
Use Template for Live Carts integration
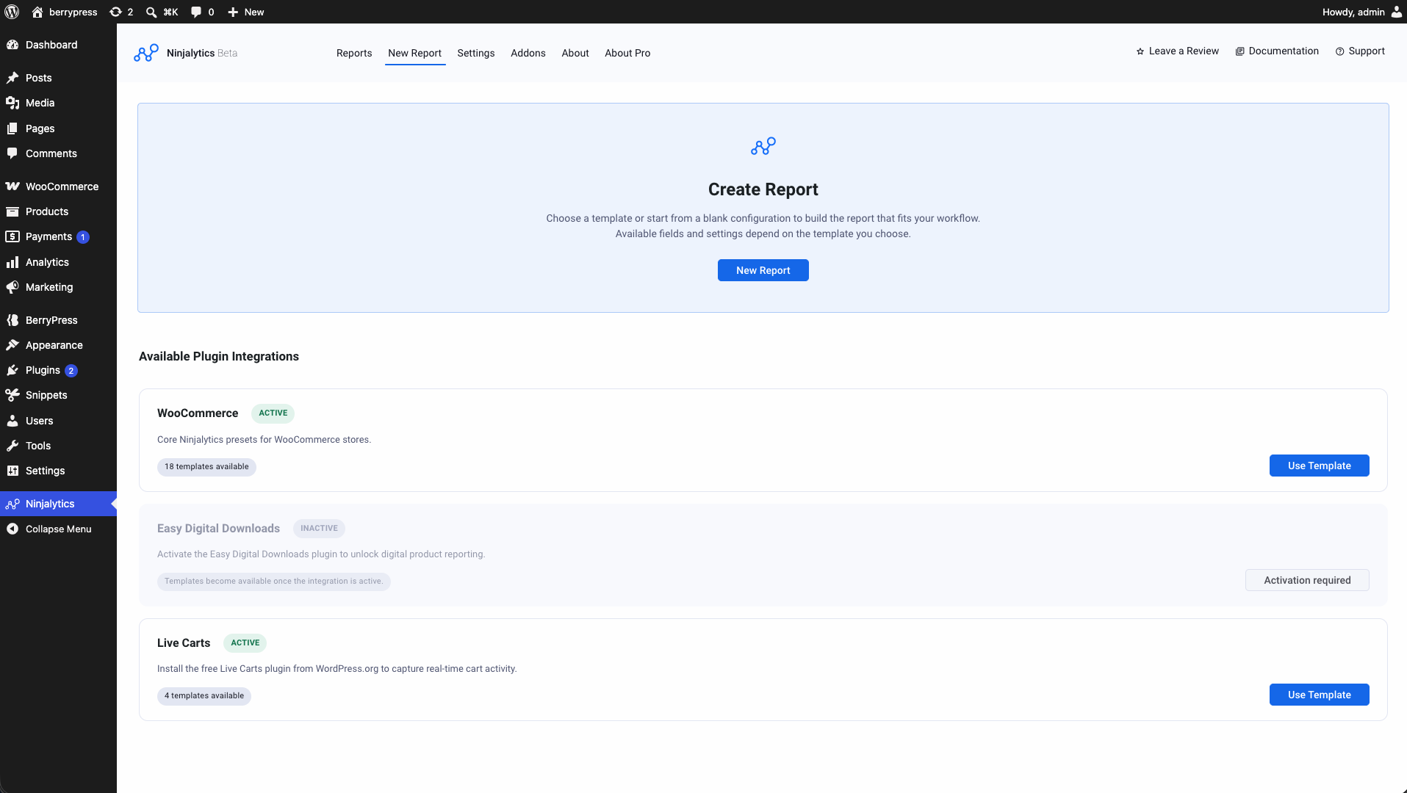[1320, 695]
